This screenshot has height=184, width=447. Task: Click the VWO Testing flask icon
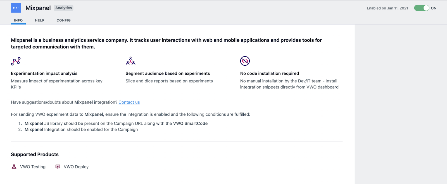tap(14, 167)
